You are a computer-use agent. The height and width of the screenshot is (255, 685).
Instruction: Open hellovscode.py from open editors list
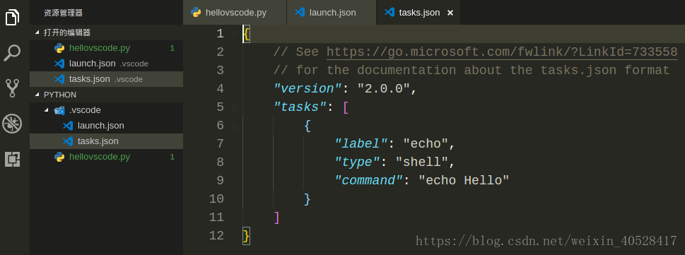pos(106,48)
